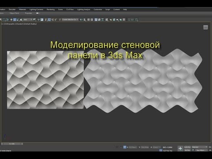The width and height of the screenshot is (212, 159).
Task: Toggle Keyboard Shortcut Override icon
Action: click(x=42, y=19)
